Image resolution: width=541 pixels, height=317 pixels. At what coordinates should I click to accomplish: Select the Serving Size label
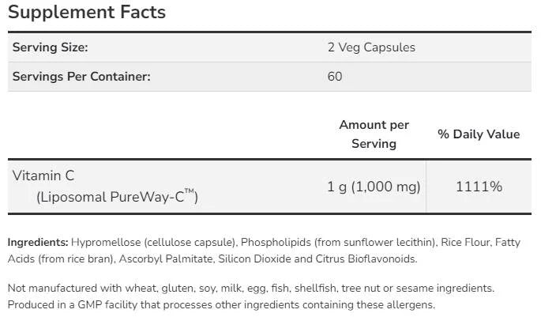click(x=50, y=47)
